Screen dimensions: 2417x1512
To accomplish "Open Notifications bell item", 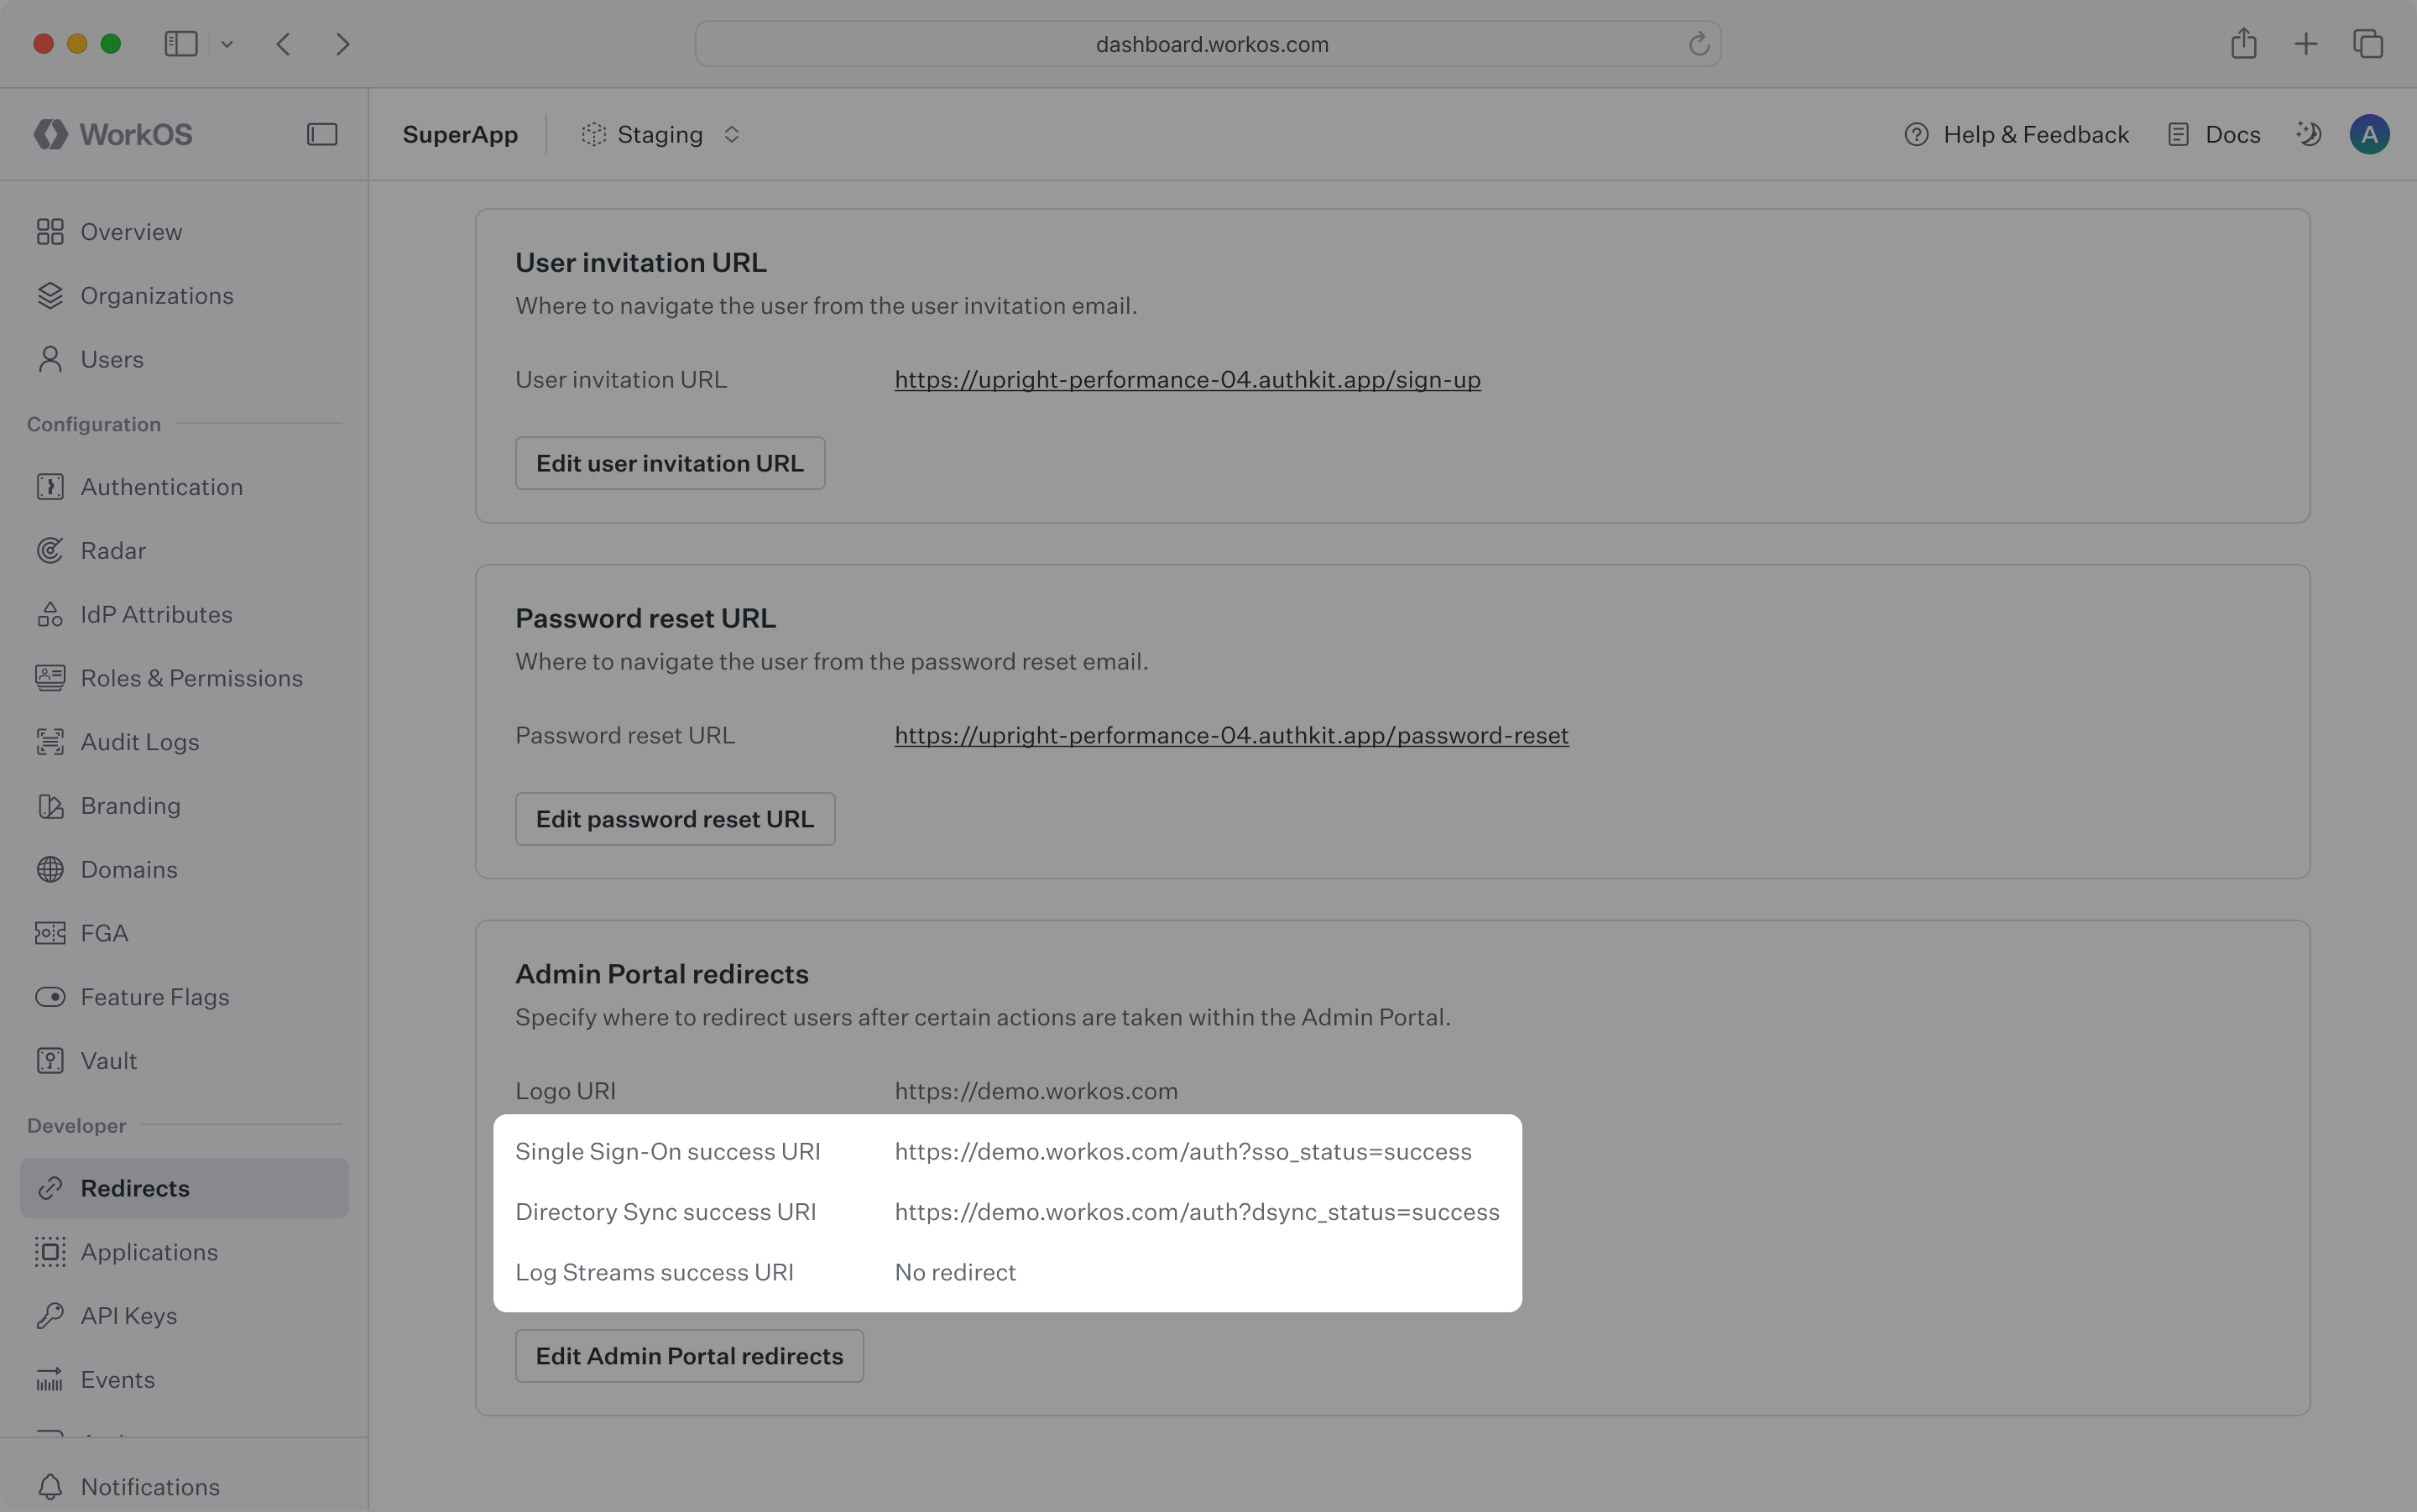I will coord(150,1487).
